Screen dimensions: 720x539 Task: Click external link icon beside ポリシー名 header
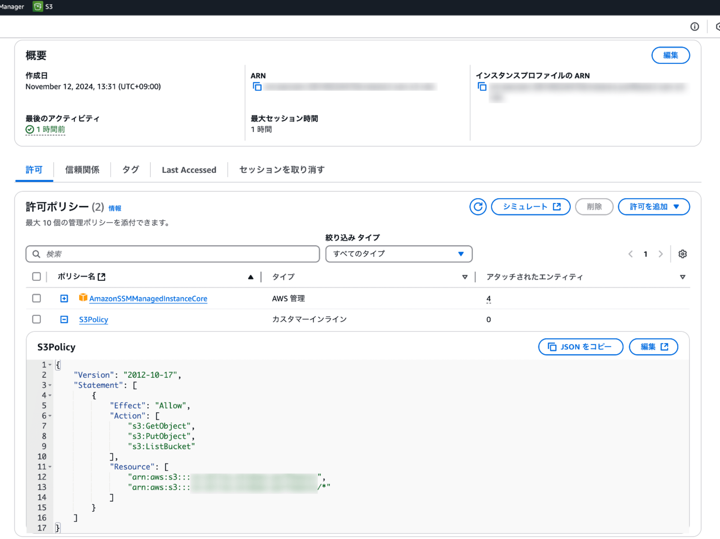coord(102,277)
